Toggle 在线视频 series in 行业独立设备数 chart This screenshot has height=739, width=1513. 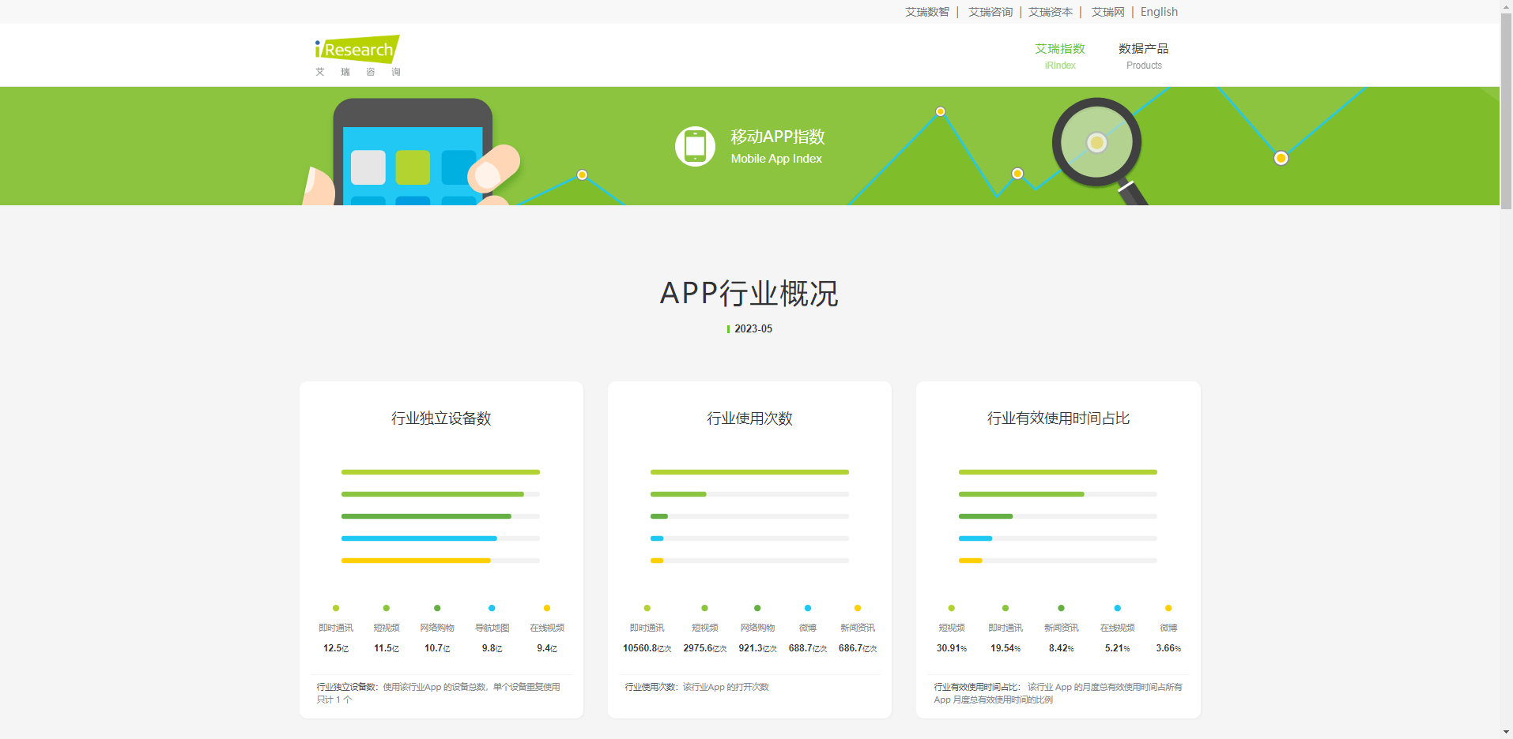(x=548, y=608)
